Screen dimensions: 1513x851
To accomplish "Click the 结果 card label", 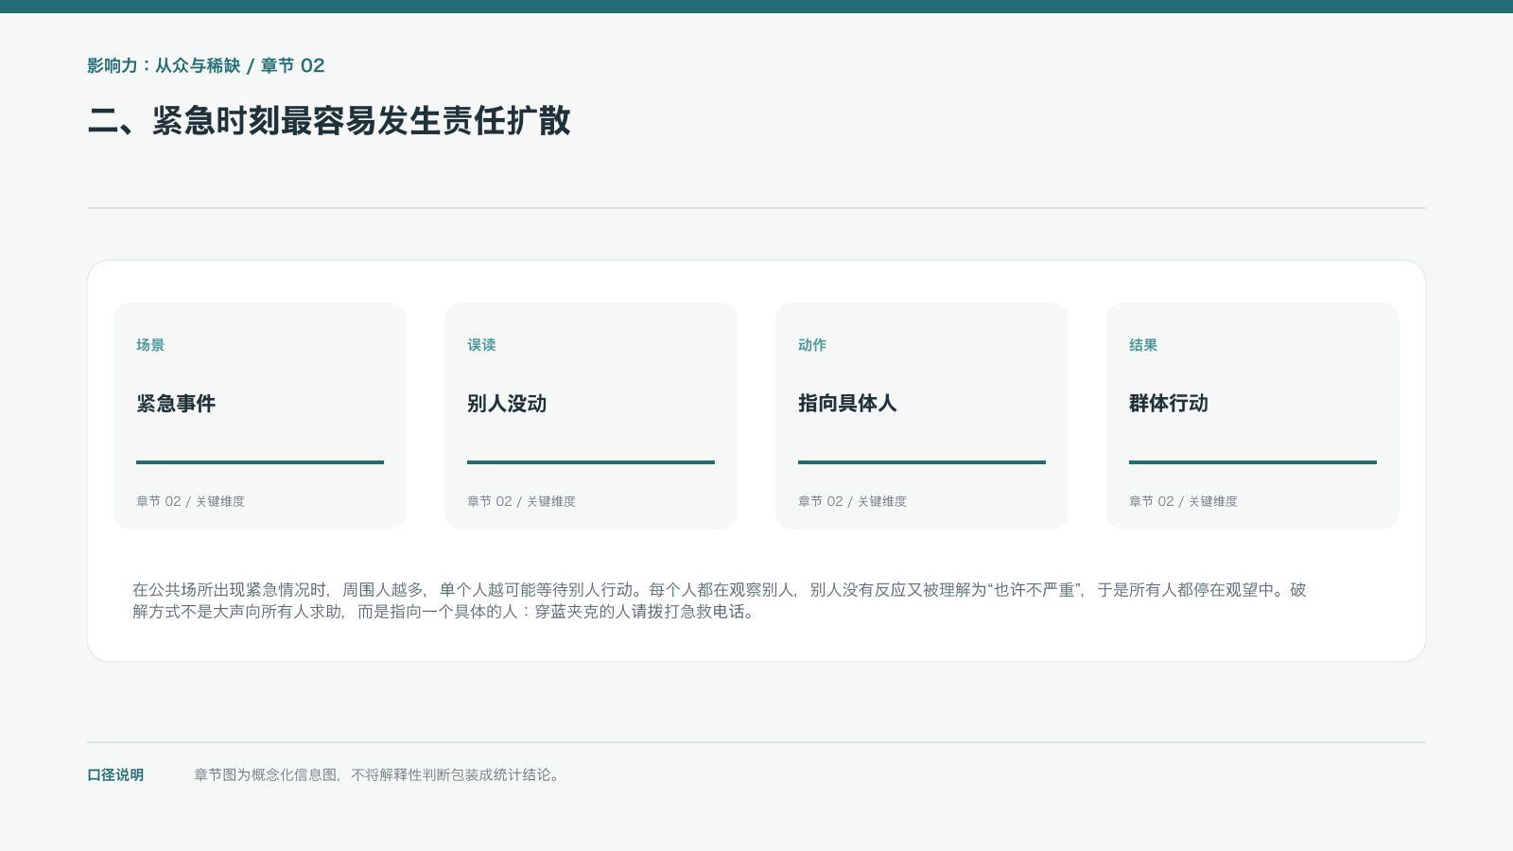I will pyautogui.click(x=1143, y=345).
